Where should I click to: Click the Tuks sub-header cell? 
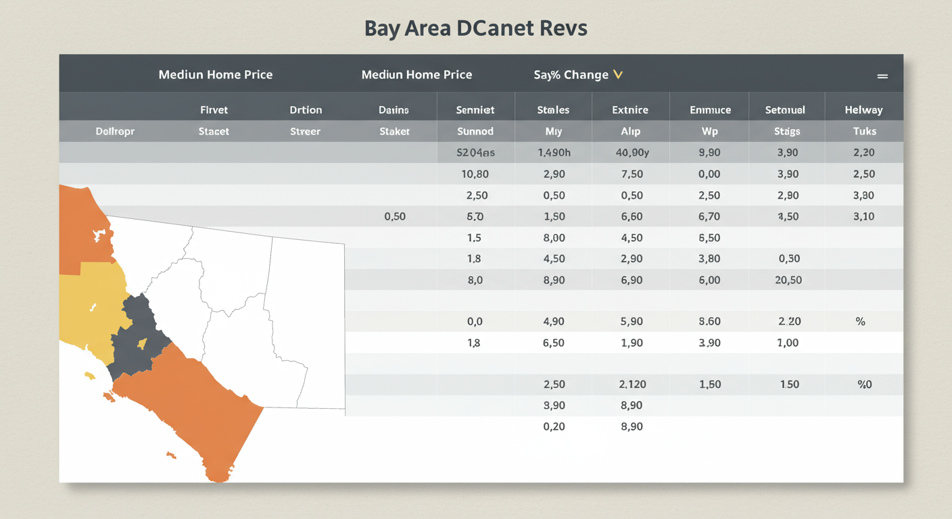pos(864,131)
